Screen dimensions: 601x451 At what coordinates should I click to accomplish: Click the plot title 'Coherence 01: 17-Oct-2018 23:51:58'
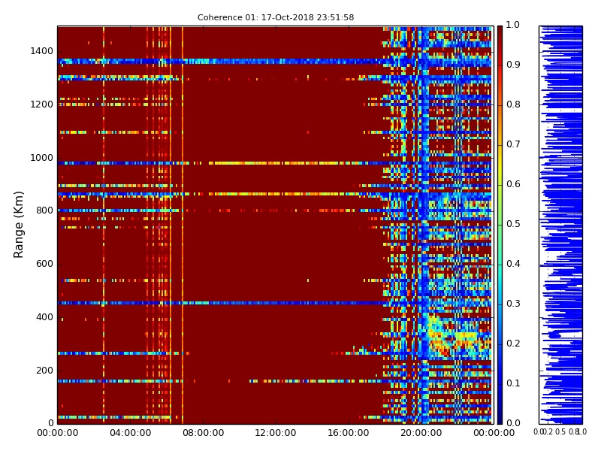click(x=276, y=17)
